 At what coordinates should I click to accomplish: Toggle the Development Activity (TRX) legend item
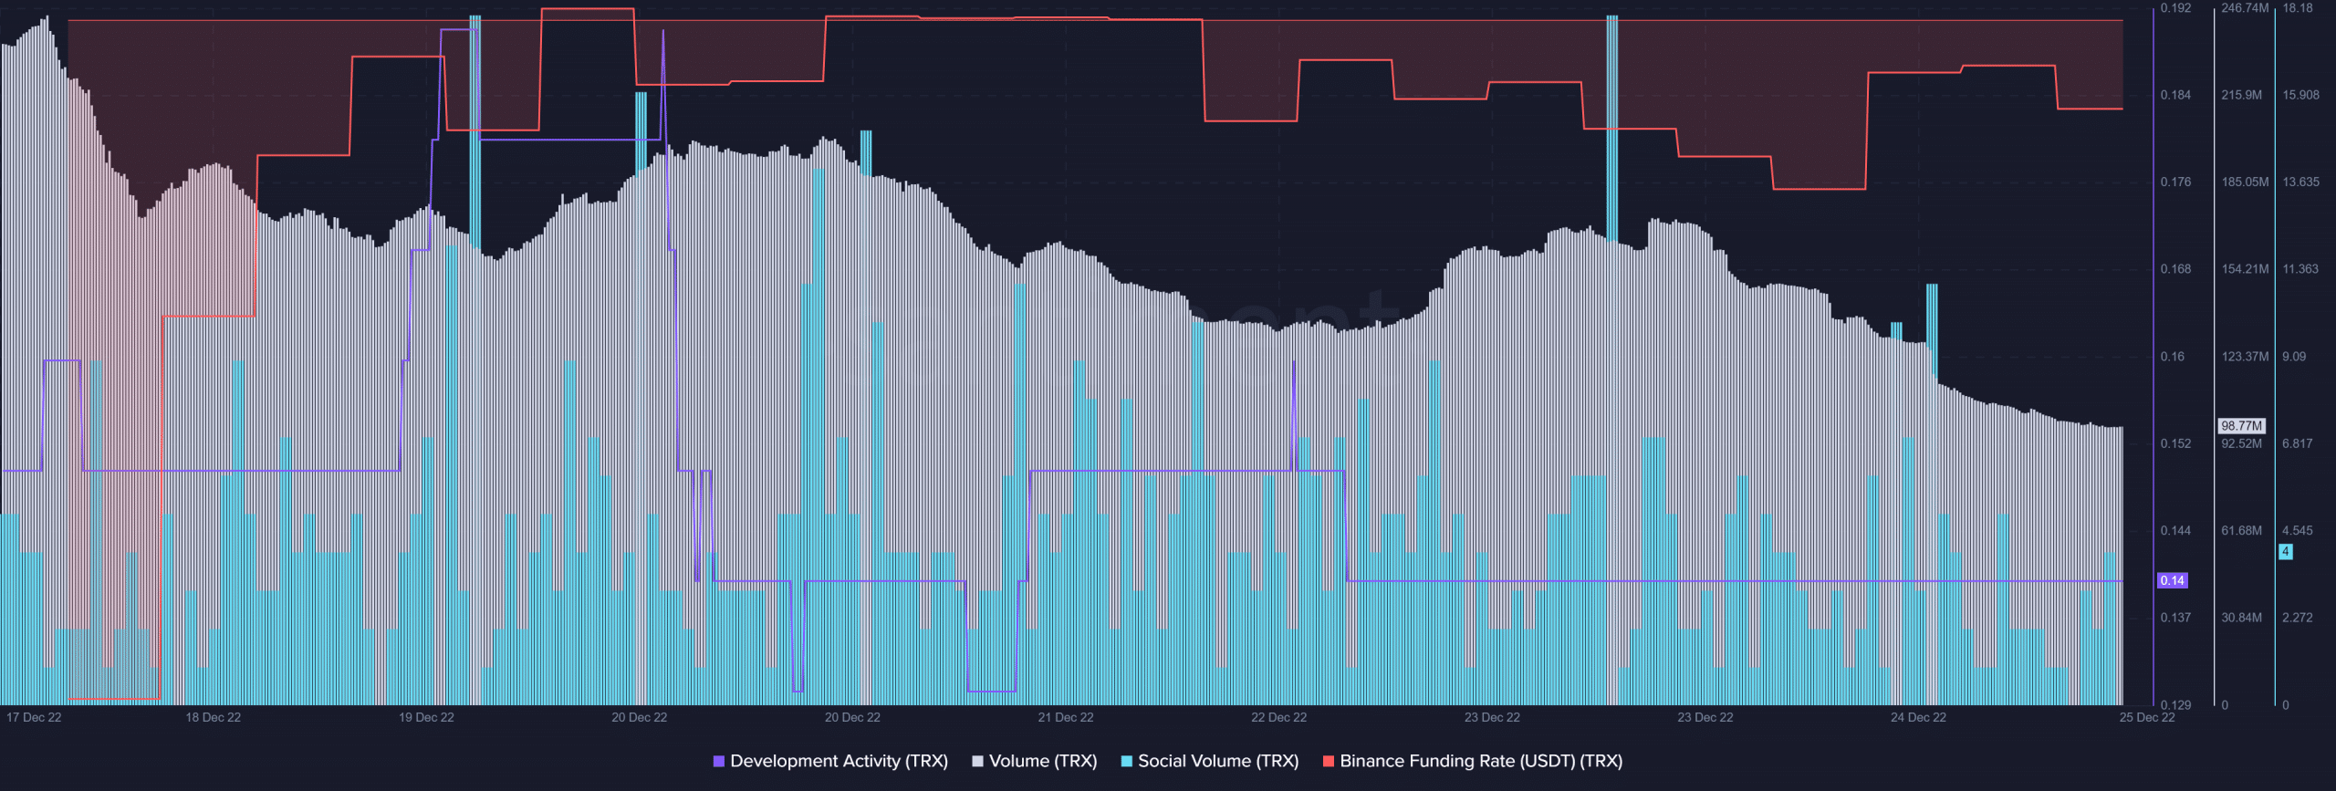pyautogui.click(x=830, y=761)
